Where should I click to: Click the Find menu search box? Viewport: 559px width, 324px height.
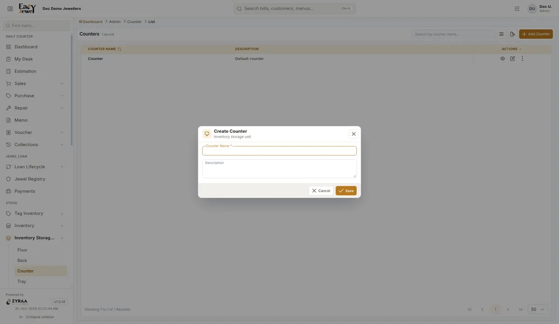point(37,26)
